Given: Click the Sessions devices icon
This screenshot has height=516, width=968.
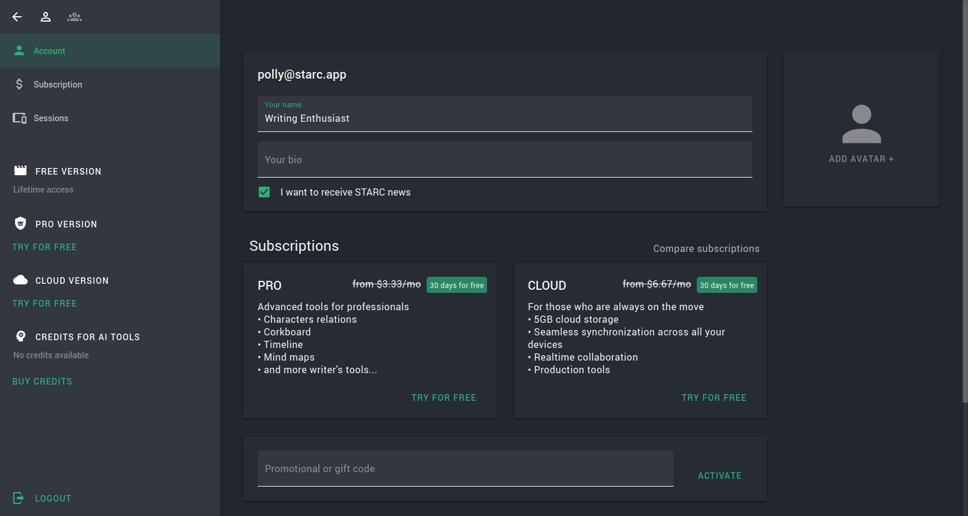Looking at the screenshot, I should pyautogui.click(x=20, y=118).
